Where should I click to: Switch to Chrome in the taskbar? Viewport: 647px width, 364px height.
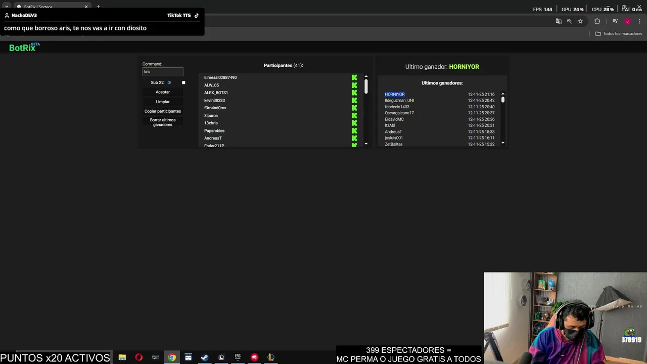coord(172,357)
